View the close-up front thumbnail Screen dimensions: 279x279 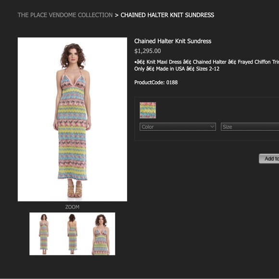(x=101, y=234)
